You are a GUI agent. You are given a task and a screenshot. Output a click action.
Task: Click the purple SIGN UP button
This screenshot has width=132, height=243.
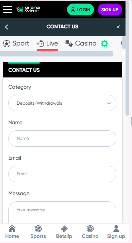(110, 10)
